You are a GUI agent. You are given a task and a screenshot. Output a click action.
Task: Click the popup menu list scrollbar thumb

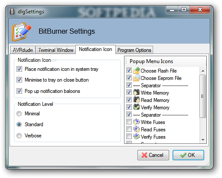(203, 96)
